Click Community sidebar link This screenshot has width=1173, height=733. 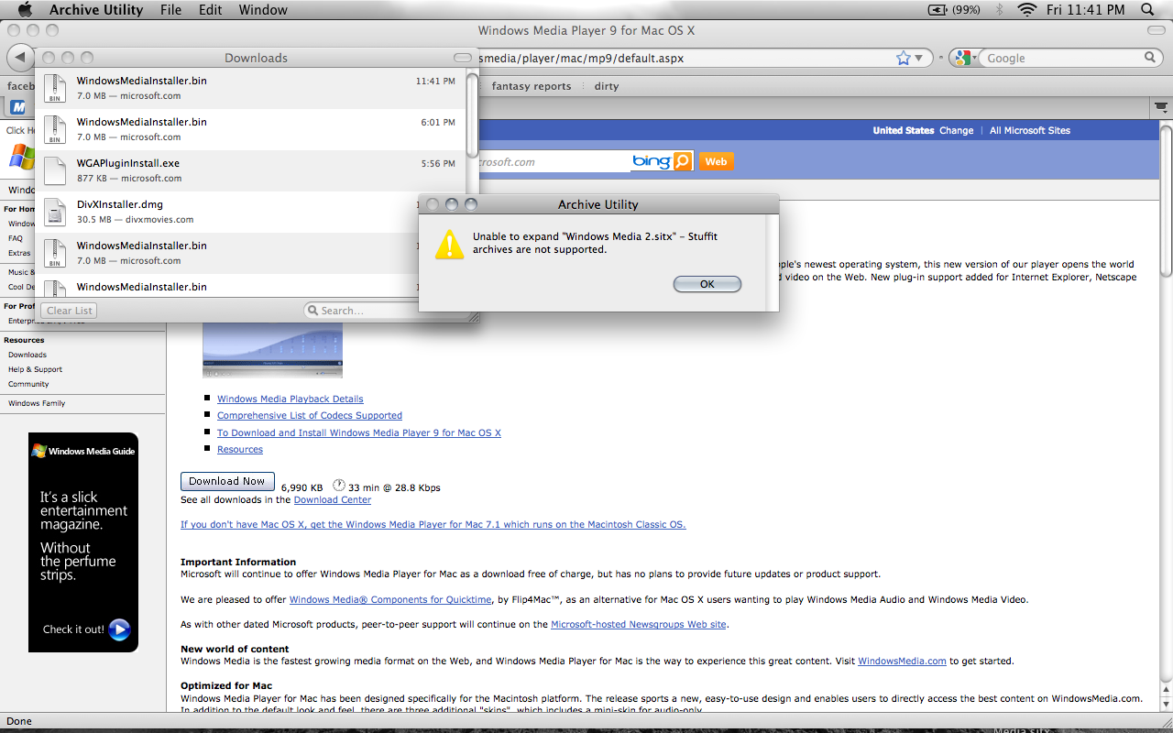point(28,384)
